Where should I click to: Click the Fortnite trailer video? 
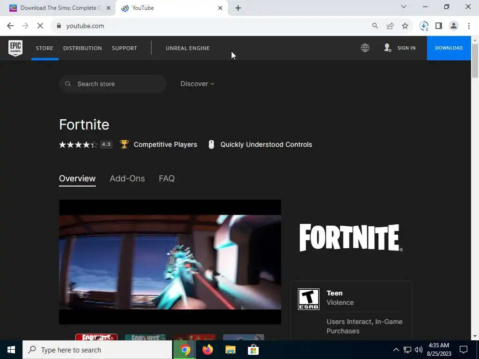click(x=170, y=262)
